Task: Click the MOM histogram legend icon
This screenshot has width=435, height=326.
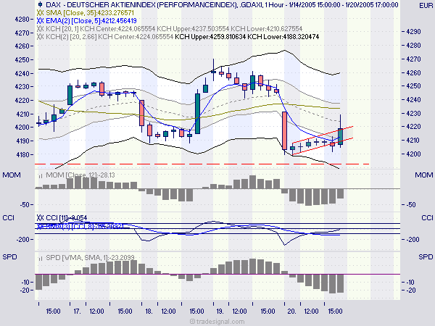Action: point(41,175)
